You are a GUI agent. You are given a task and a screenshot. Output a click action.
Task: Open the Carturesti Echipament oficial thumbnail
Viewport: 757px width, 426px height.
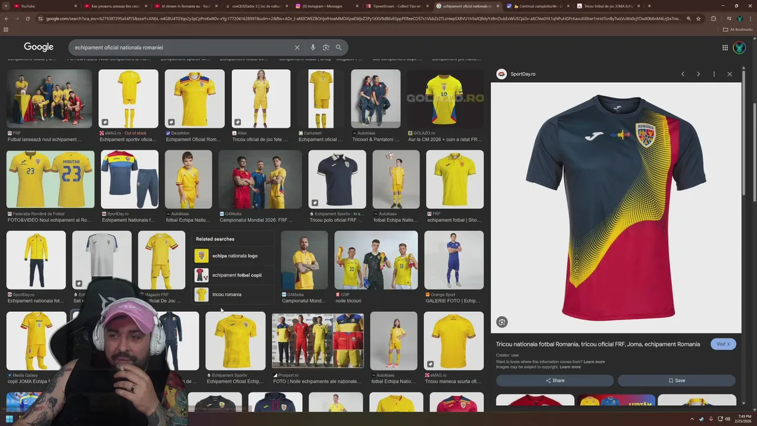click(321, 99)
